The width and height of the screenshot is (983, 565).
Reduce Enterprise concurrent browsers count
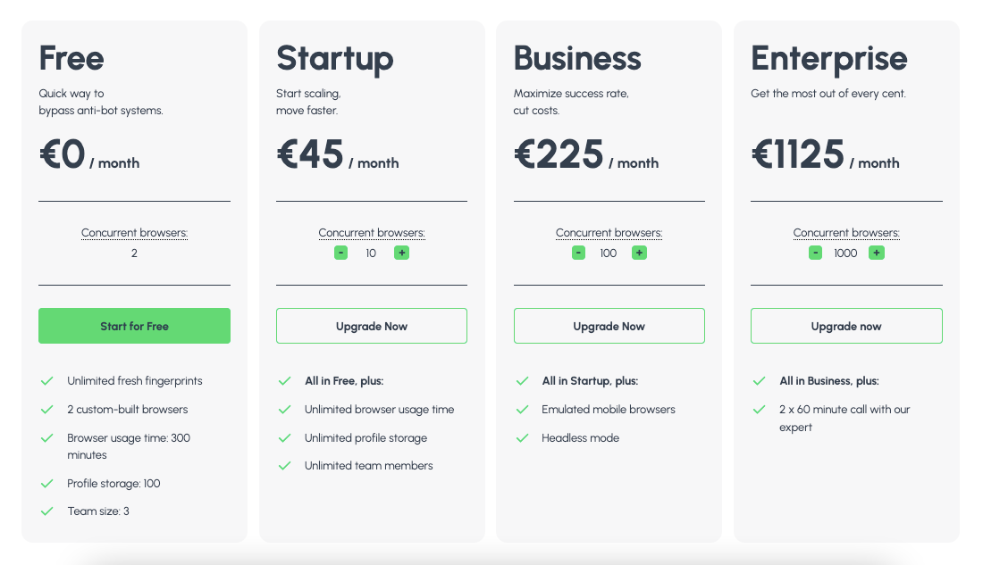pos(815,253)
